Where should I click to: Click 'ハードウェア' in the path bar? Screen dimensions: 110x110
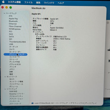pos(62,103)
